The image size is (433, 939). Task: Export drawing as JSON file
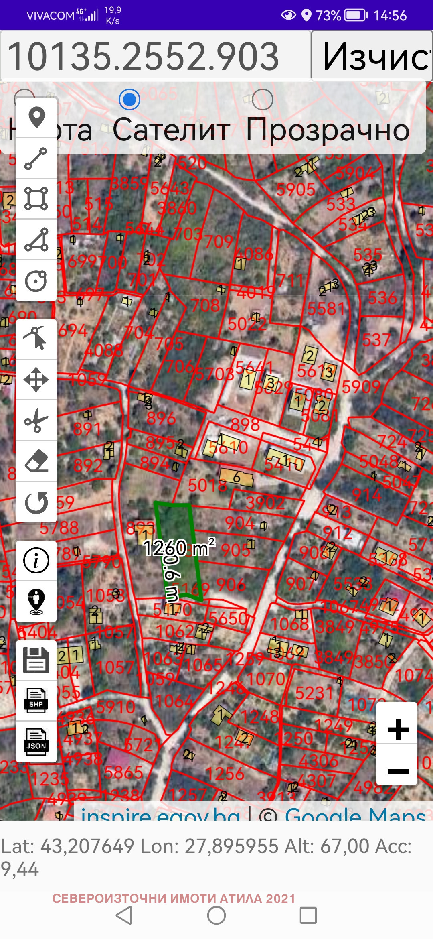(x=36, y=742)
